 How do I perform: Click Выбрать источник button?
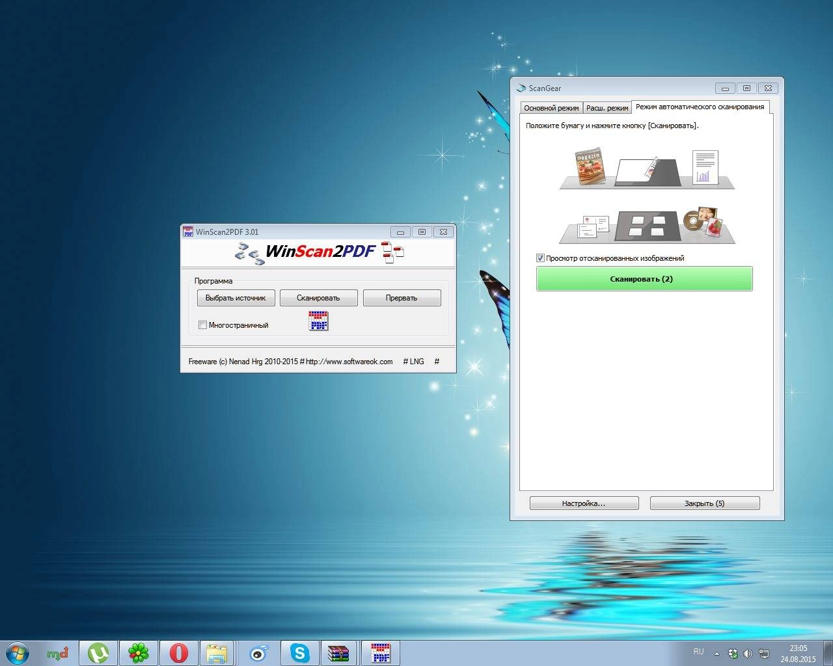(x=236, y=298)
